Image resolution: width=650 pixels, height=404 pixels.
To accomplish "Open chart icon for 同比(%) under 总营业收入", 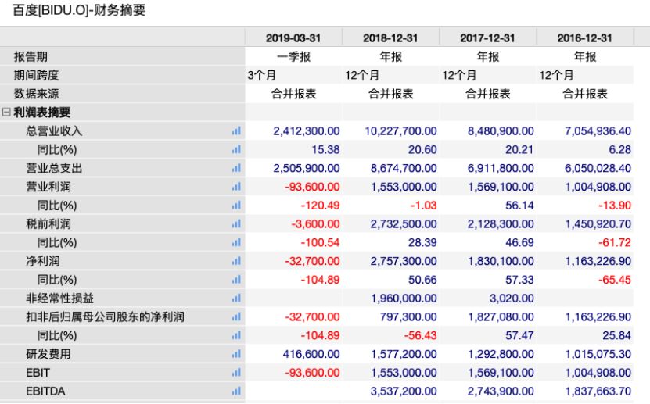I will (236, 150).
